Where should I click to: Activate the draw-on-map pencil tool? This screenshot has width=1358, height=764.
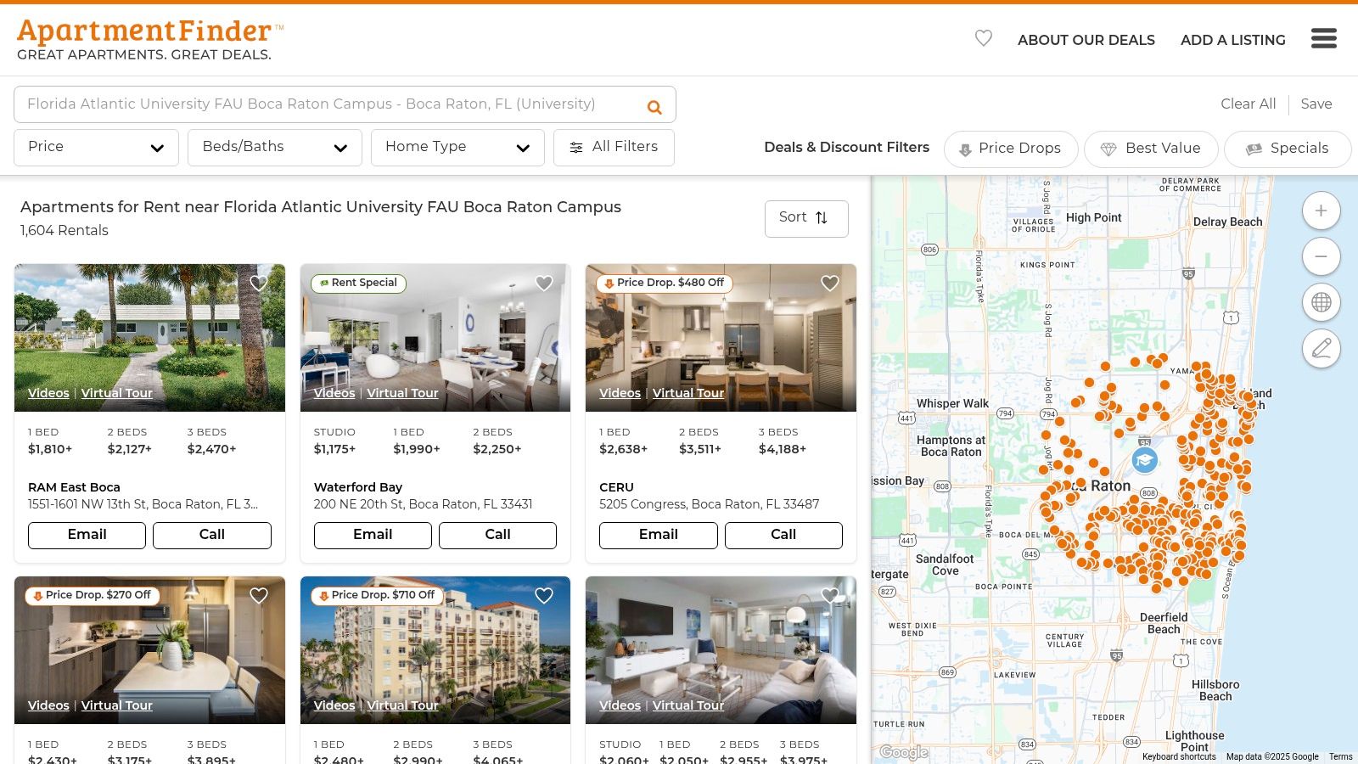(1321, 348)
